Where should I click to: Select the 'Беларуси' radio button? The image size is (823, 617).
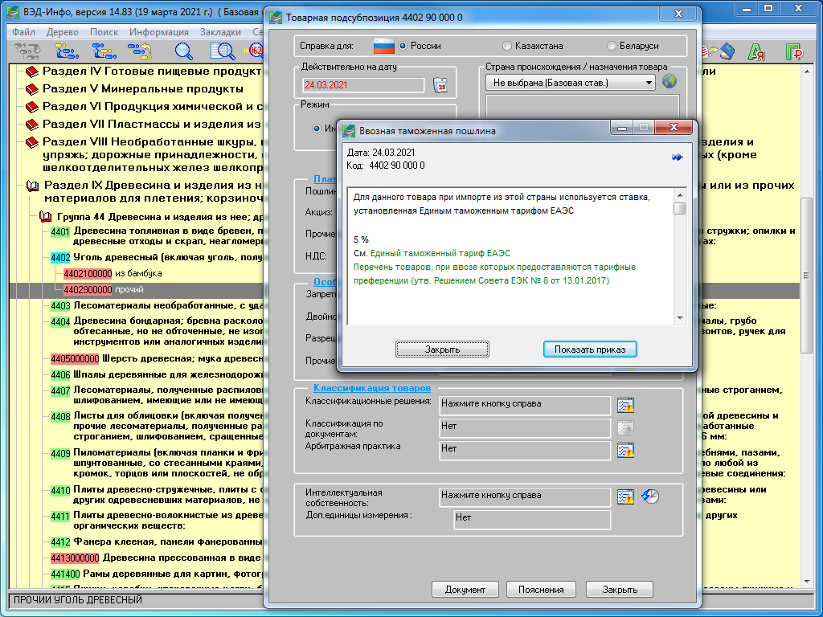pyautogui.click(x=612, y=46)
